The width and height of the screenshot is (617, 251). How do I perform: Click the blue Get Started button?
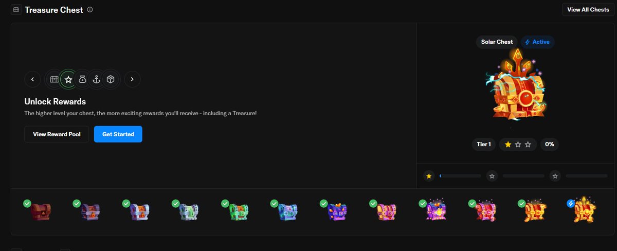pyautogui.click(x=118, y=134)
